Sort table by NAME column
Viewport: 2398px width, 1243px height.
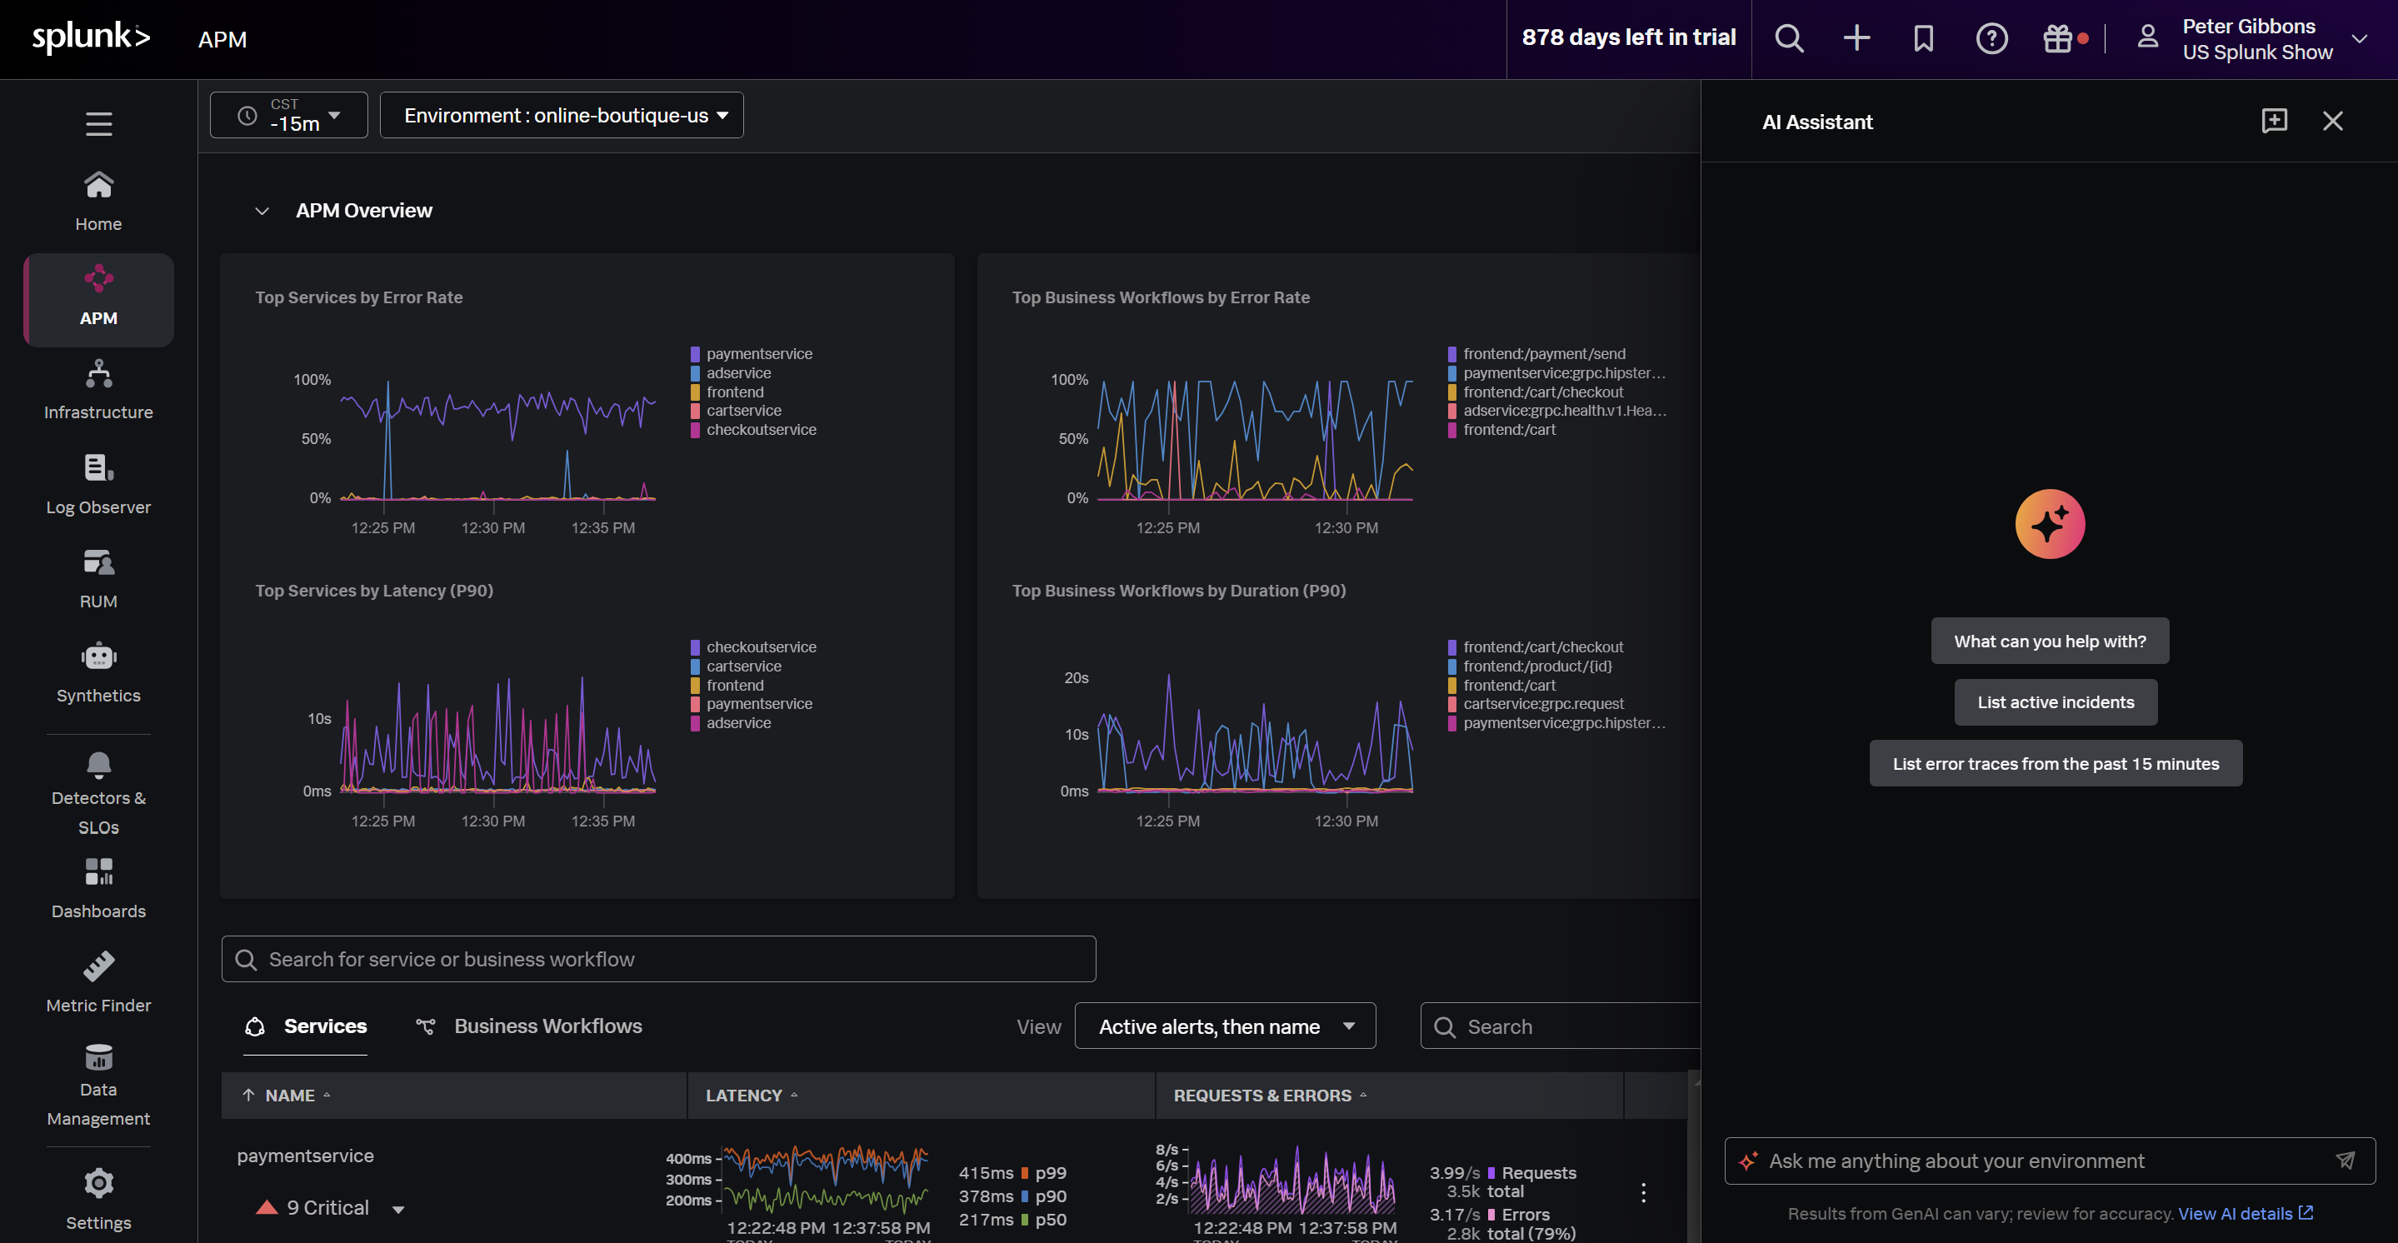coord(289,1096)
